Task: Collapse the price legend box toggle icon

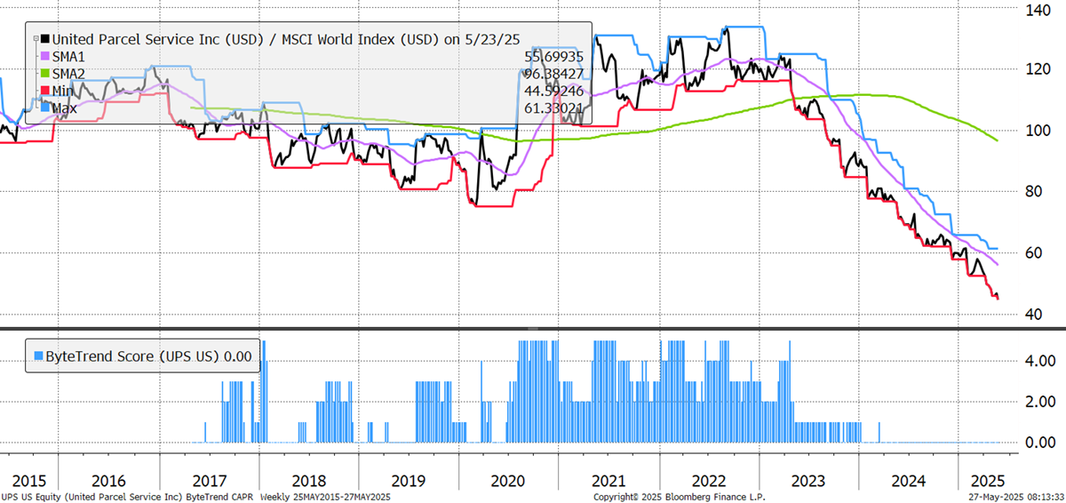Action: point(36,39)
